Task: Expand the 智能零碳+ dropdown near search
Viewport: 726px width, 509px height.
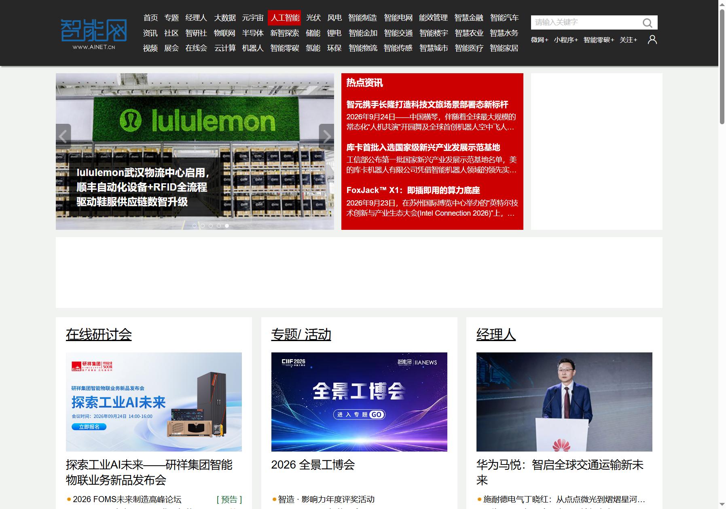Action: [599, 40]
